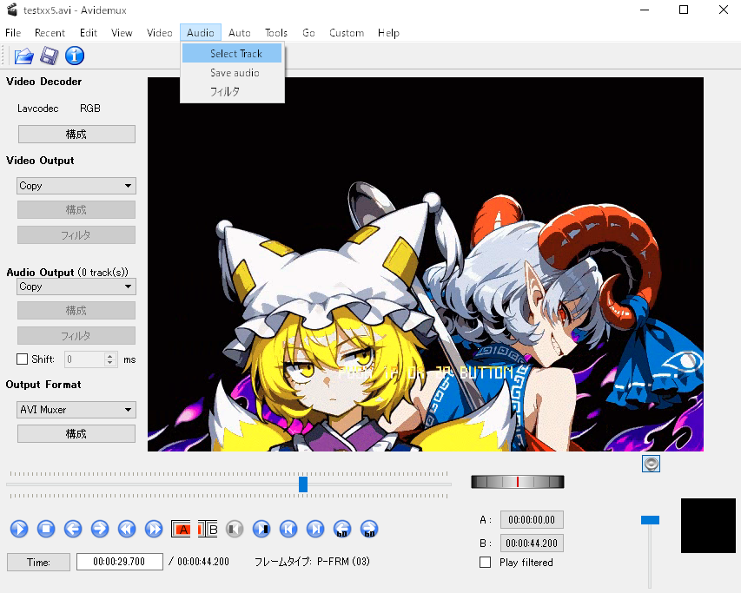Close the open Audio menu
741x593 pixels.
(201, 33)
